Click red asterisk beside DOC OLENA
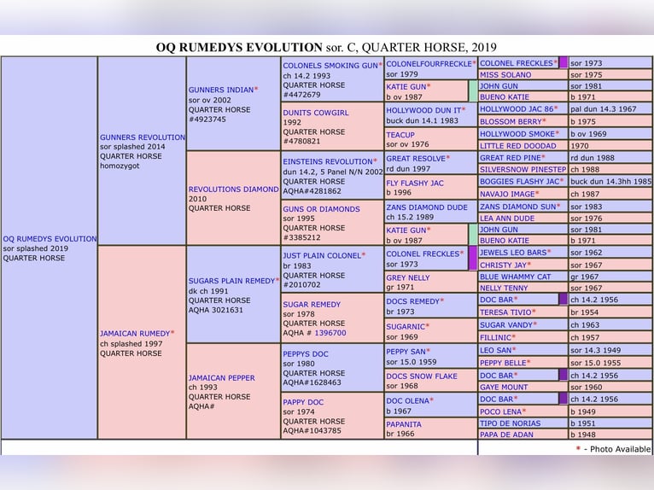 tap(431, 400)
